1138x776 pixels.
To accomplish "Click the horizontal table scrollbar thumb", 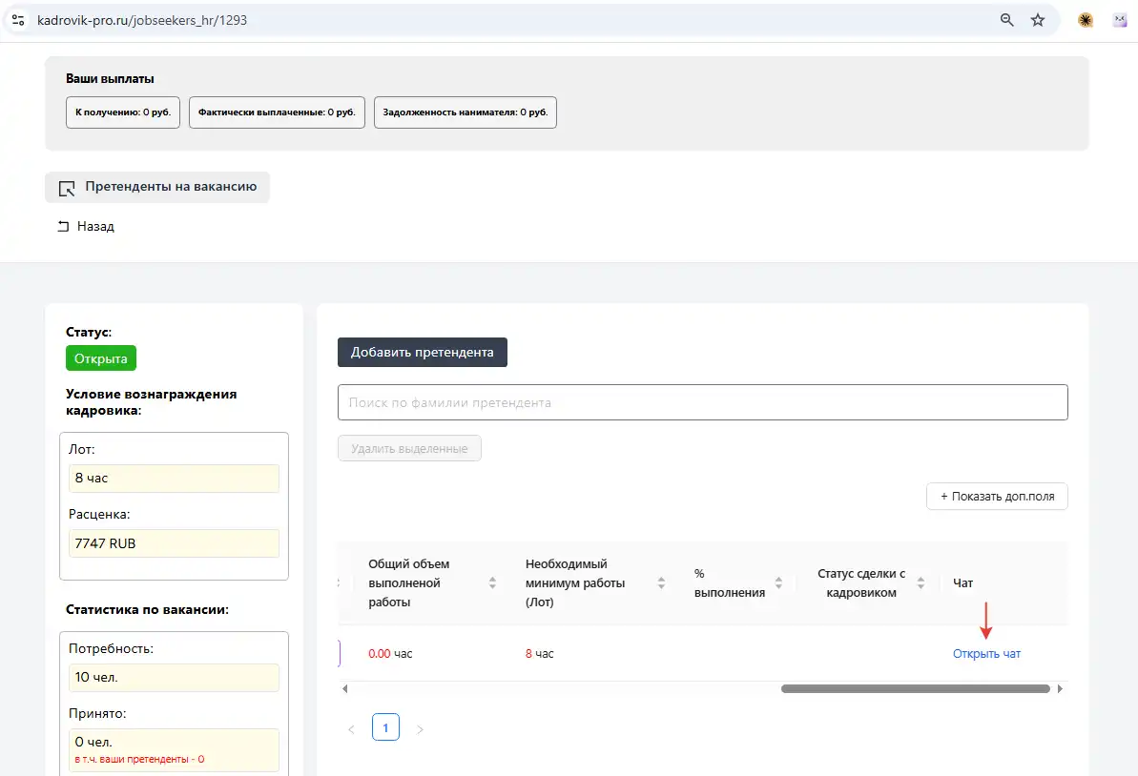I will (x=914, y=688).
